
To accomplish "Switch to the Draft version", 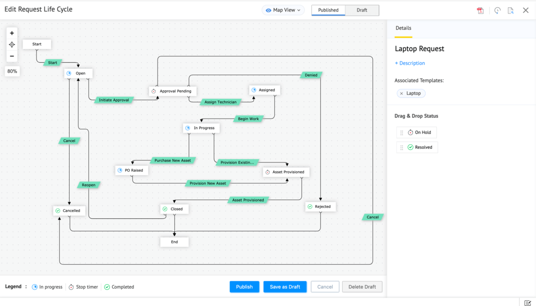I will [x=362, y=10].
